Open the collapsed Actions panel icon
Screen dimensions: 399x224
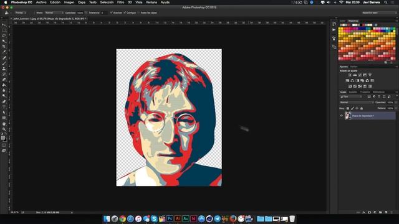(x=334, y=30)
